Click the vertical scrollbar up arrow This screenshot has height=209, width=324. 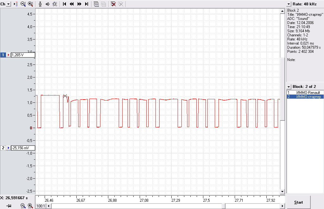point(283,11)
